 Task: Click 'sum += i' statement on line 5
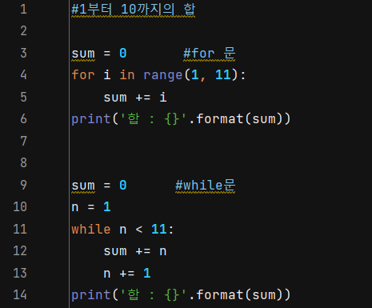135,97
